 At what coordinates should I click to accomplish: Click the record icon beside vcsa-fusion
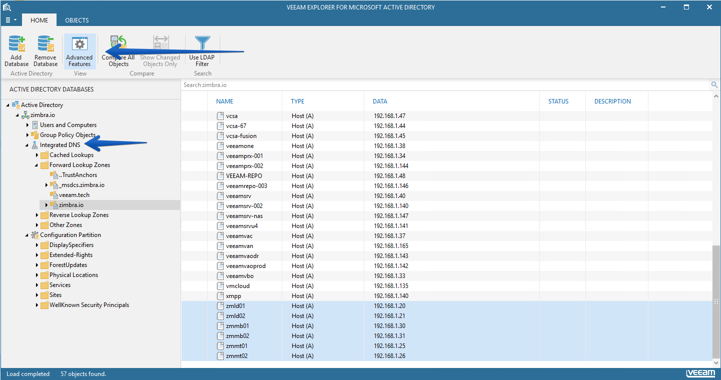point(220,136)
